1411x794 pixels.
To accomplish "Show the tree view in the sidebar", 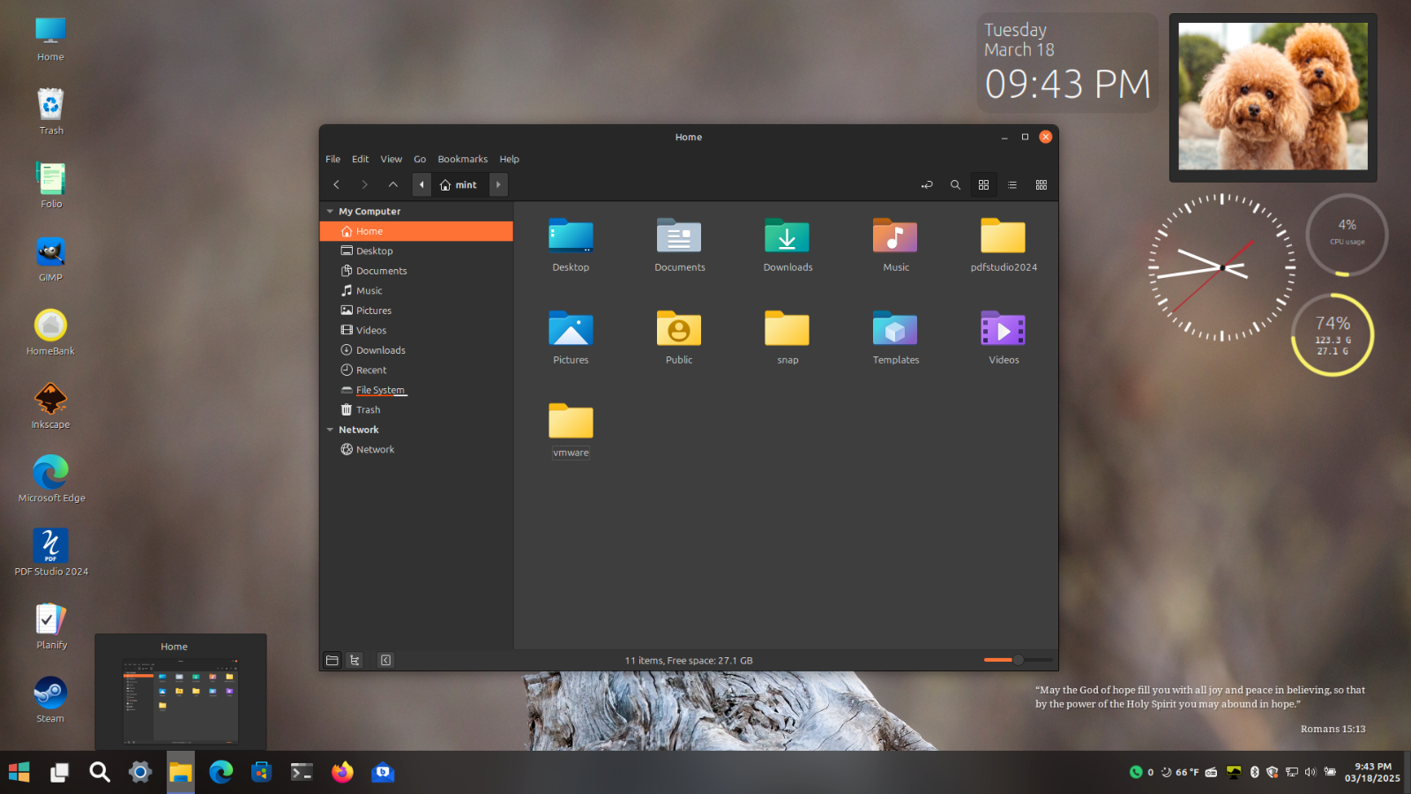I will point(355,660).
